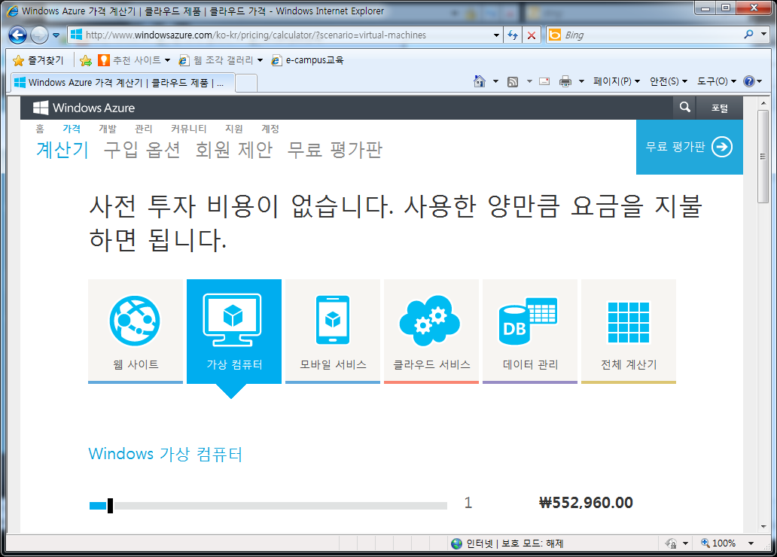
Task: Open the 가격 navigation link
Action: click(72, 129)
